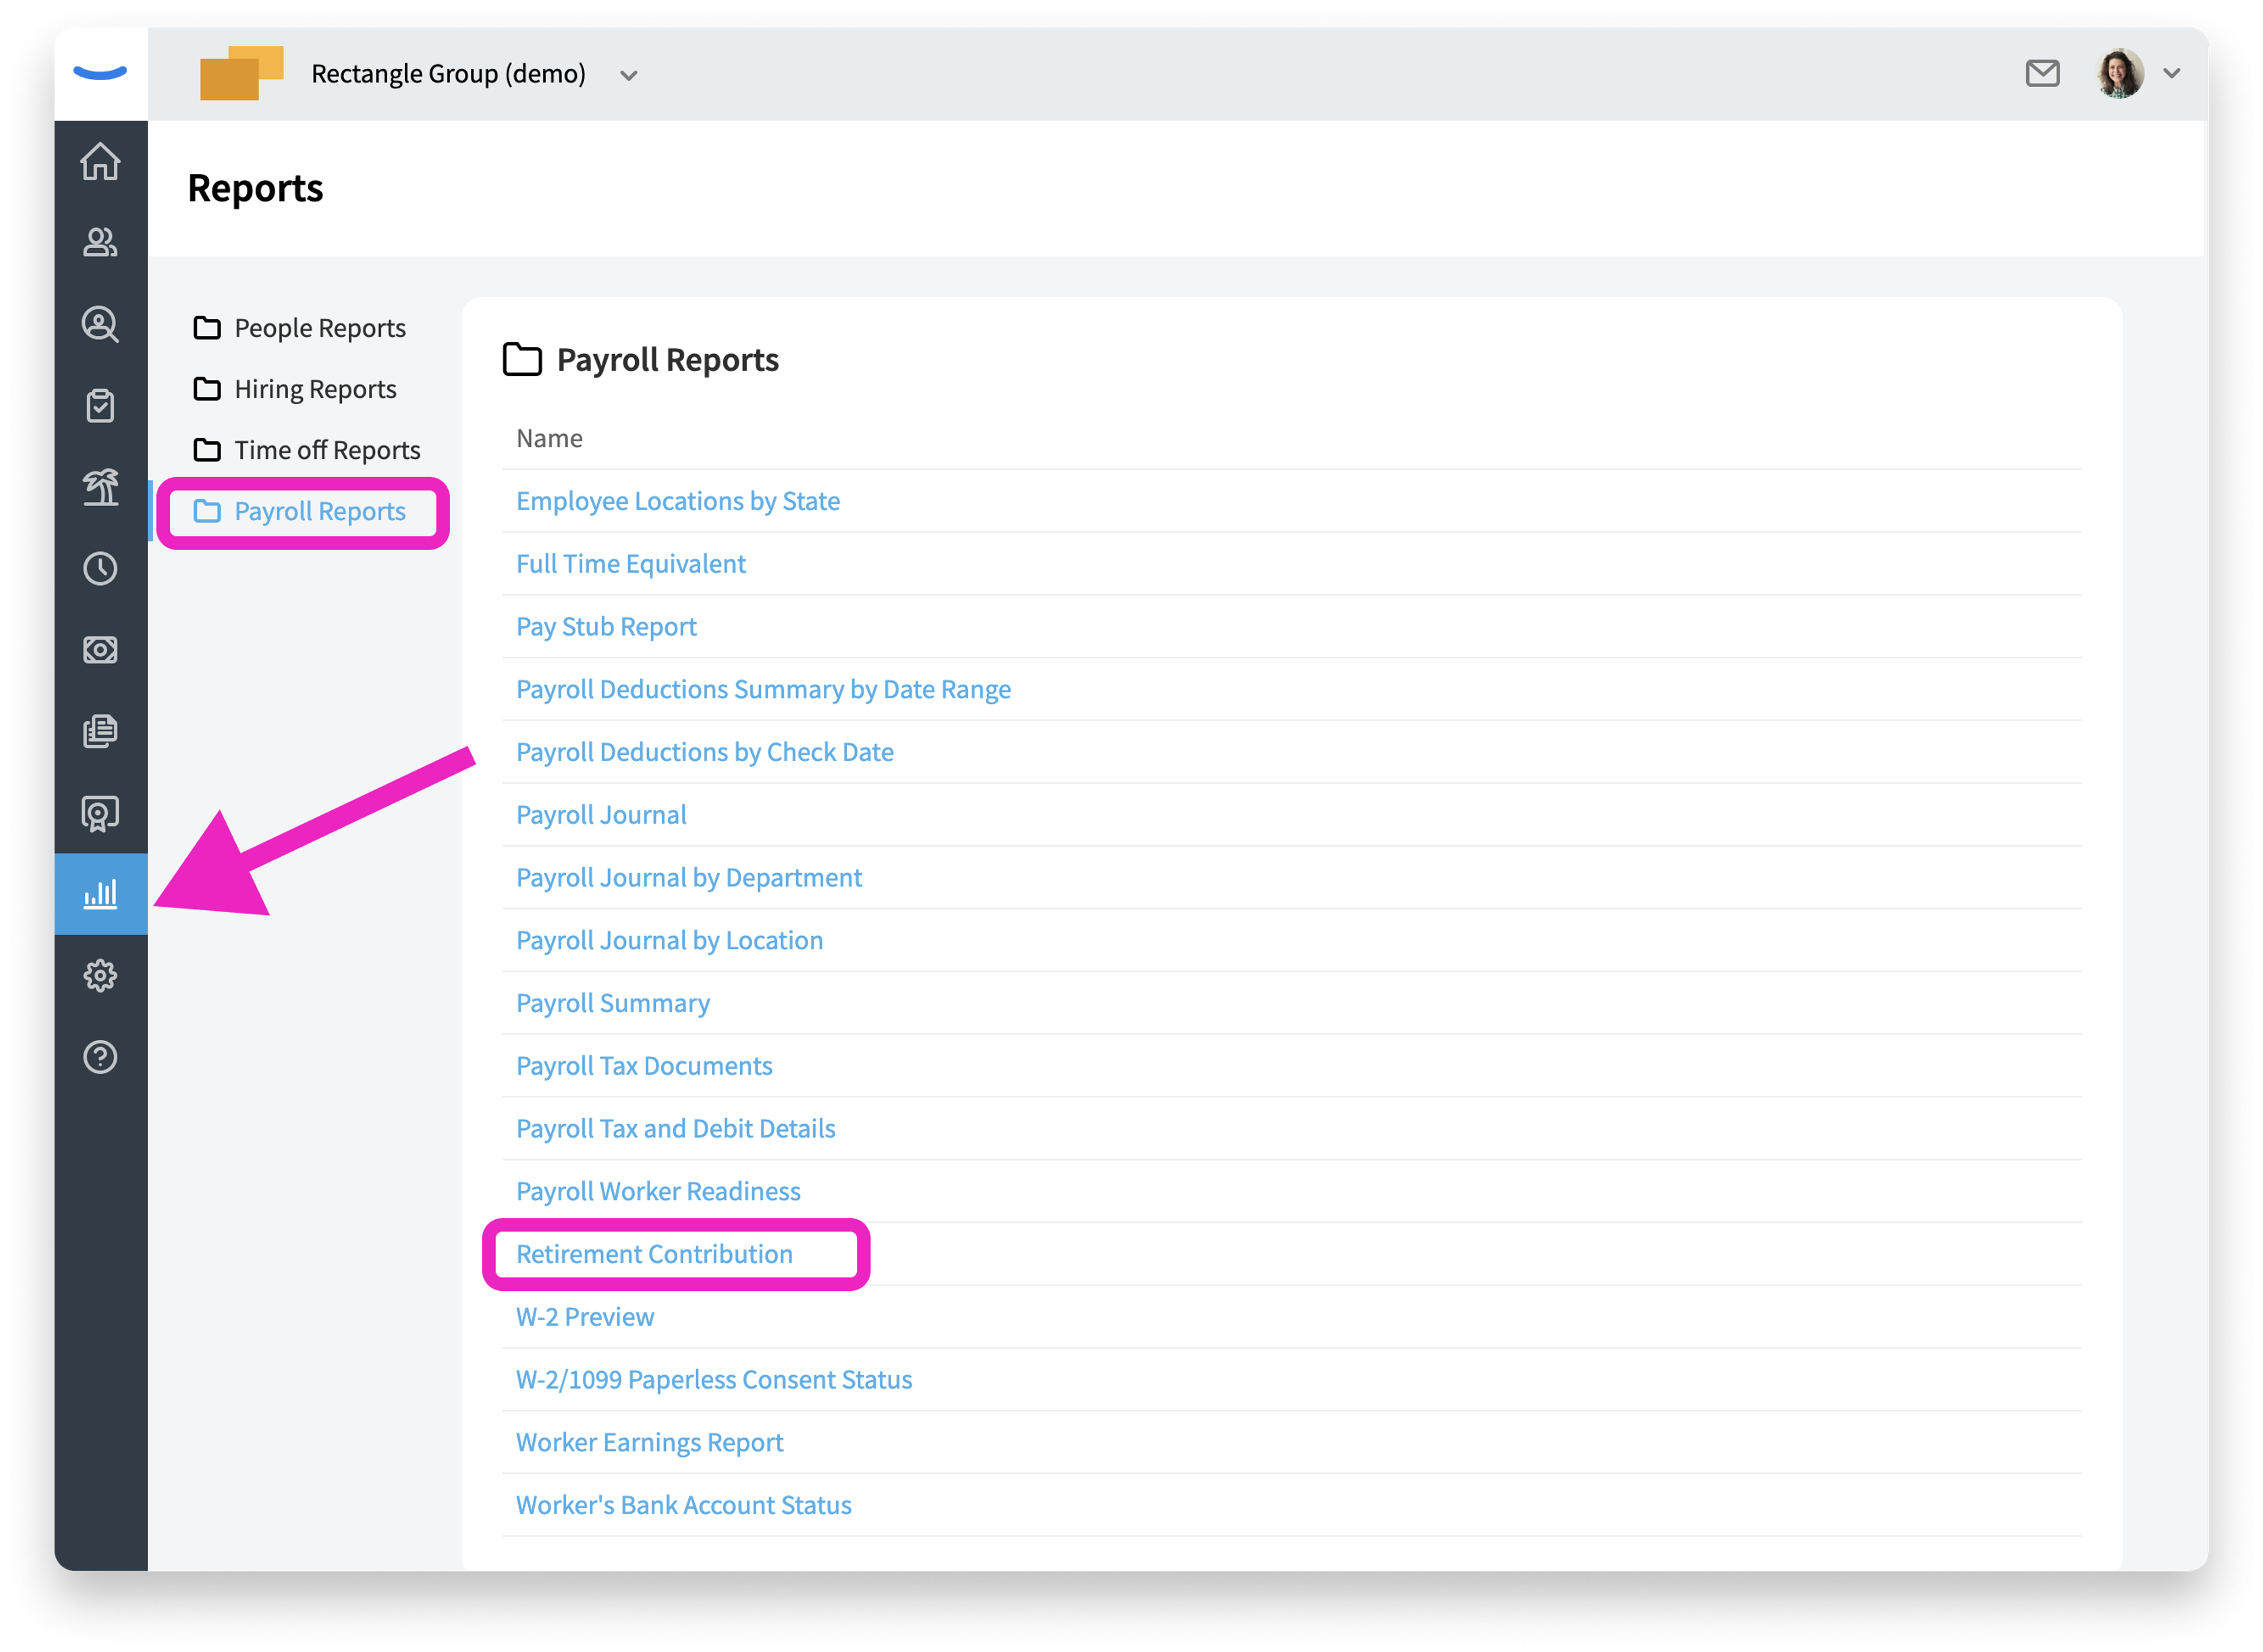
Task: Open the Reports bar chart icon
Action: coord(101,894)
